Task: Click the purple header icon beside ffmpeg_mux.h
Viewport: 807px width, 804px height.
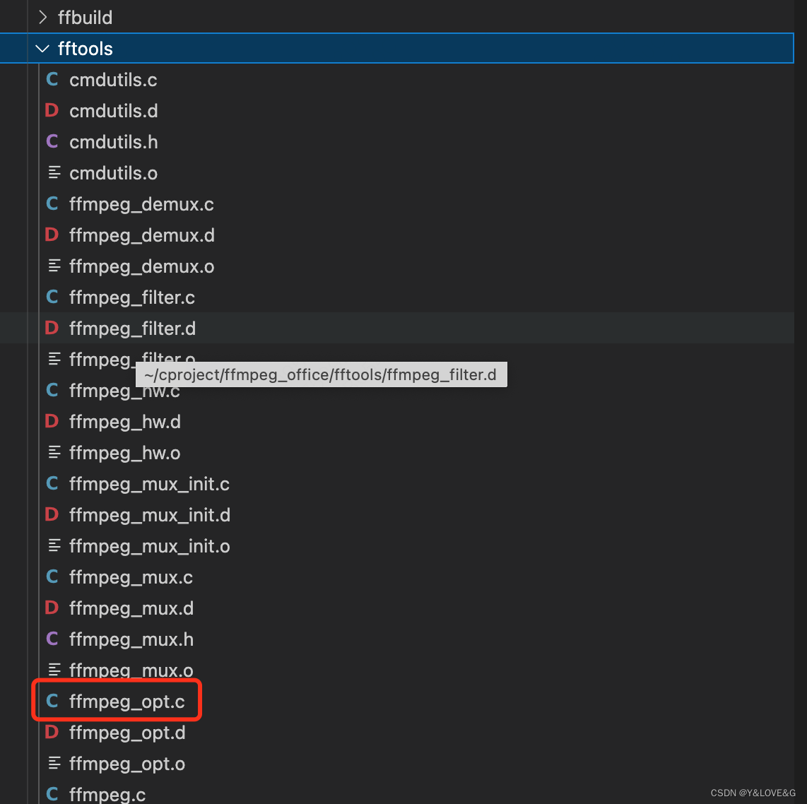Action: (52, 639)
